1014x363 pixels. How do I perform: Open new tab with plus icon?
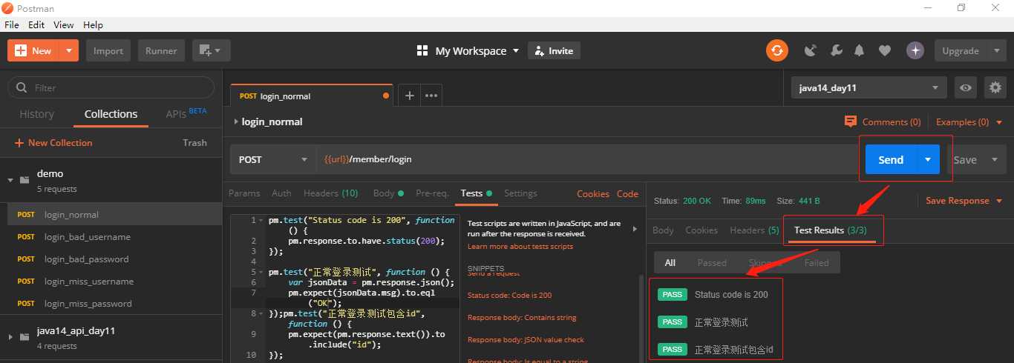(x=408, y=96)
